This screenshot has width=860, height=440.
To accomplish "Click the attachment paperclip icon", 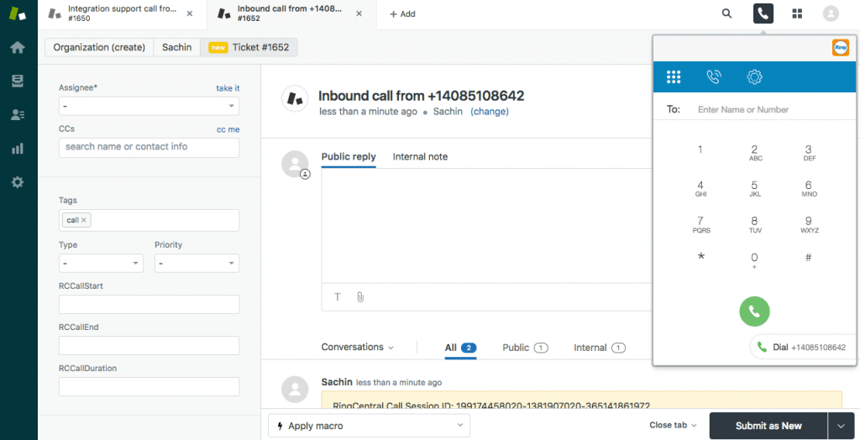I will point(359,296).
